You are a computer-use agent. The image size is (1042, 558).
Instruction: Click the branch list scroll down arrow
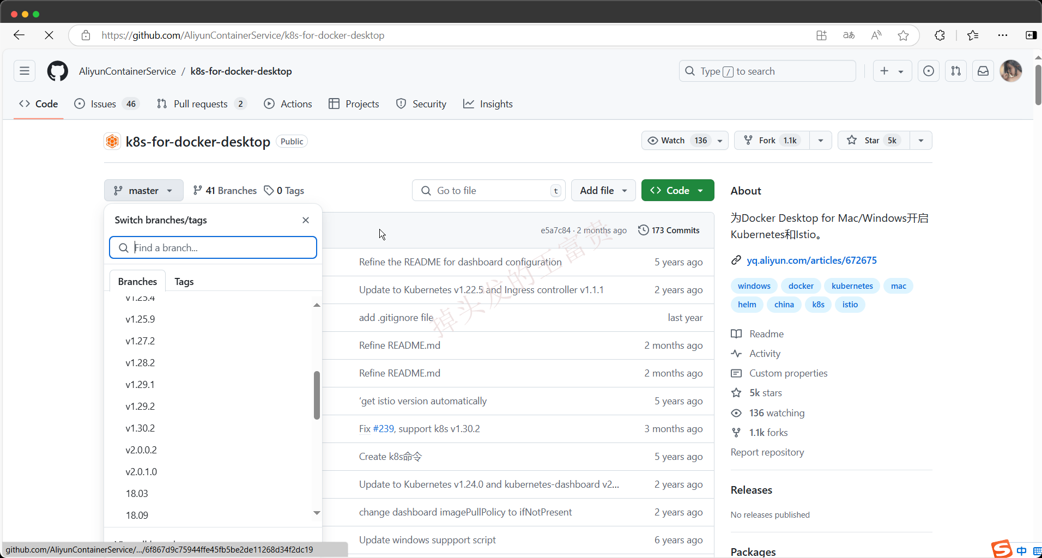[x=317, y=513]
